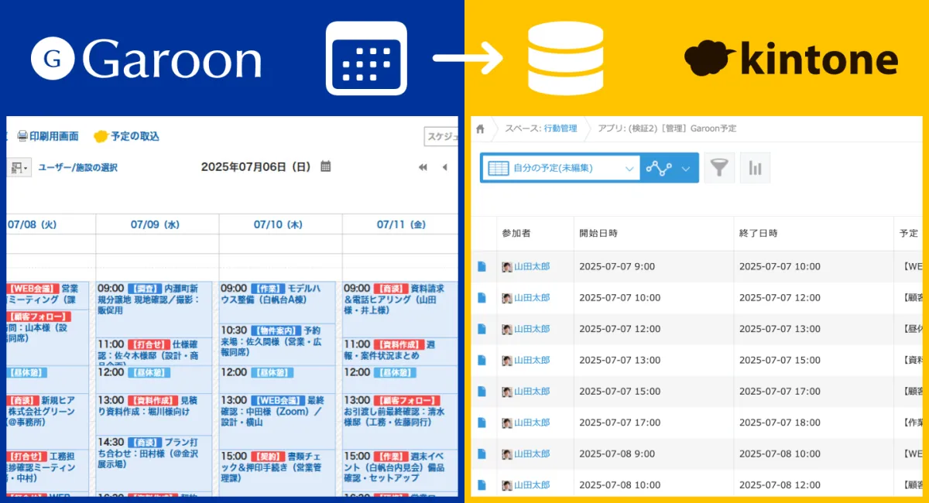
Task: Click the 07/11 (金) date header
Action: 401,224
